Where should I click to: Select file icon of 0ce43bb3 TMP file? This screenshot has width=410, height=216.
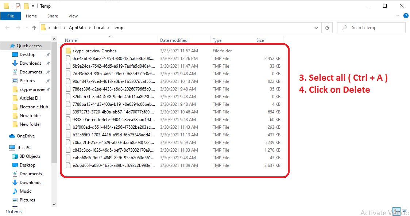click(68, 59)
